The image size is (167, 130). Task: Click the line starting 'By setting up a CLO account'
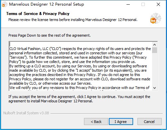(x=78, y=66)
